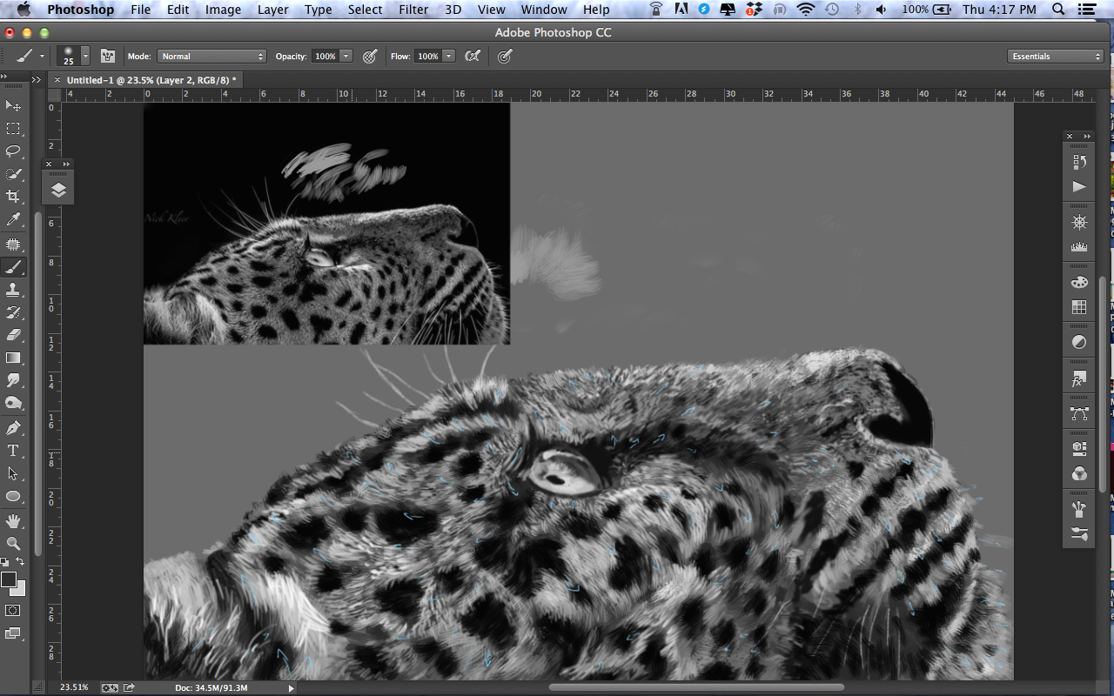Reset default foreground/background colors

4,562
